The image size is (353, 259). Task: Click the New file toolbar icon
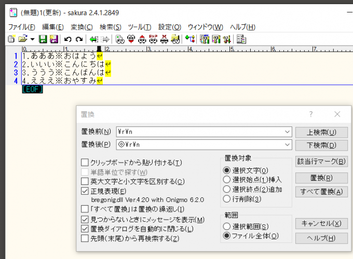[x=11, y=39]
